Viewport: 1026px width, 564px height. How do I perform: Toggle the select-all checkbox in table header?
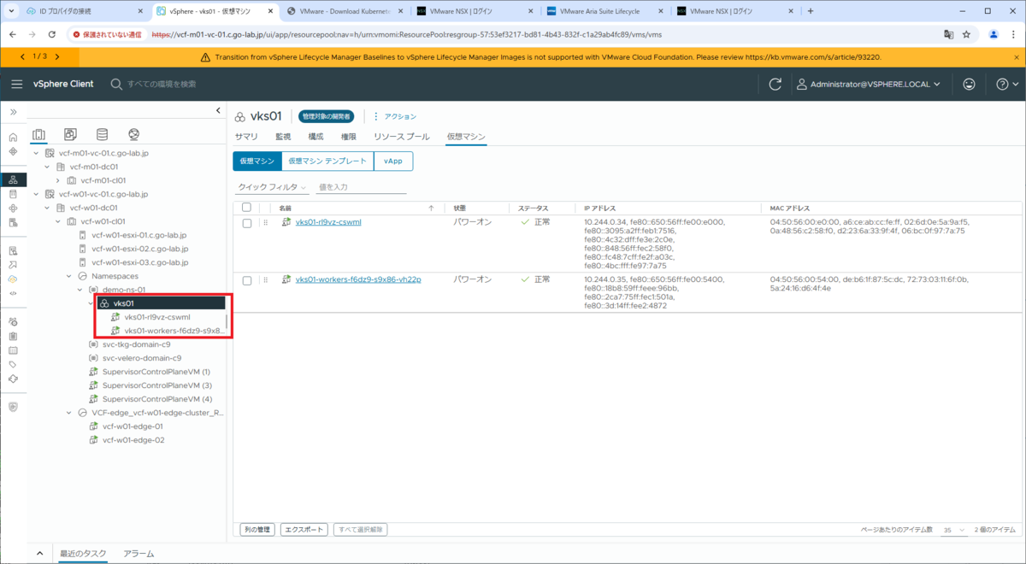click(247, 208)
